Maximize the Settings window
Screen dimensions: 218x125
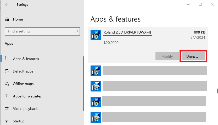pyautogui.click(x=200, y=4)
